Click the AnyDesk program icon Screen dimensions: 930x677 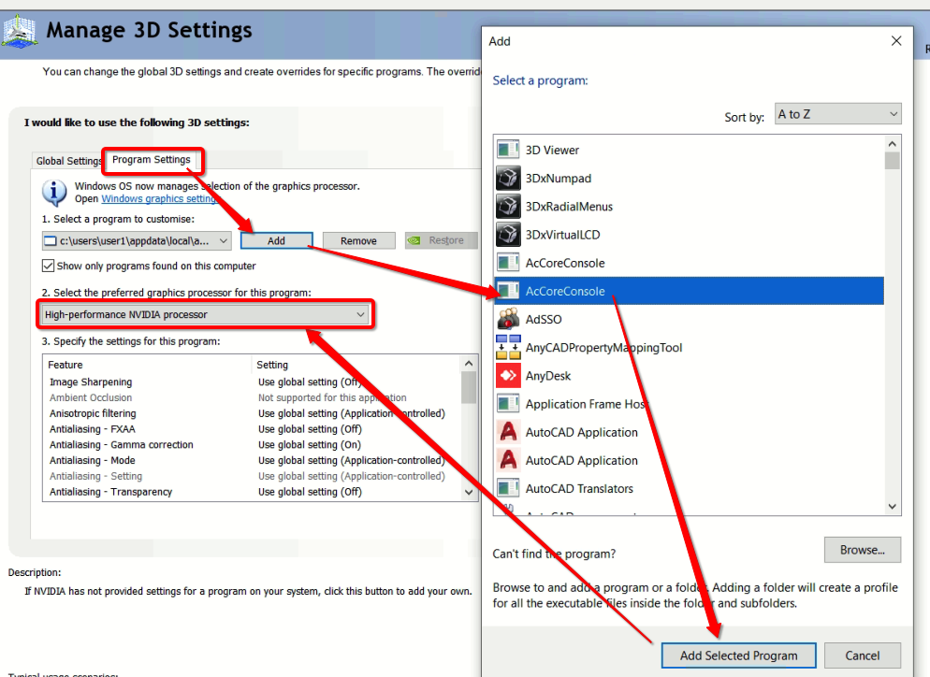506,374
